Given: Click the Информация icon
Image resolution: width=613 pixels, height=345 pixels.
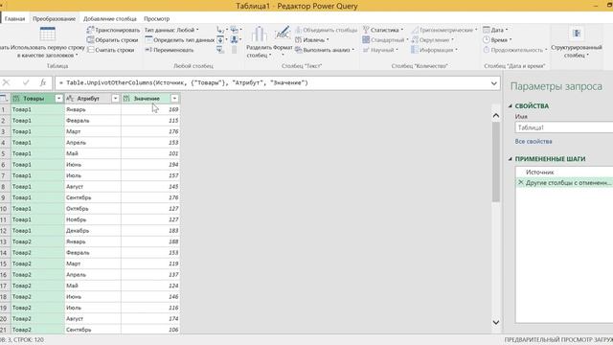Looking at the screenshot, I should coord(415,50).
